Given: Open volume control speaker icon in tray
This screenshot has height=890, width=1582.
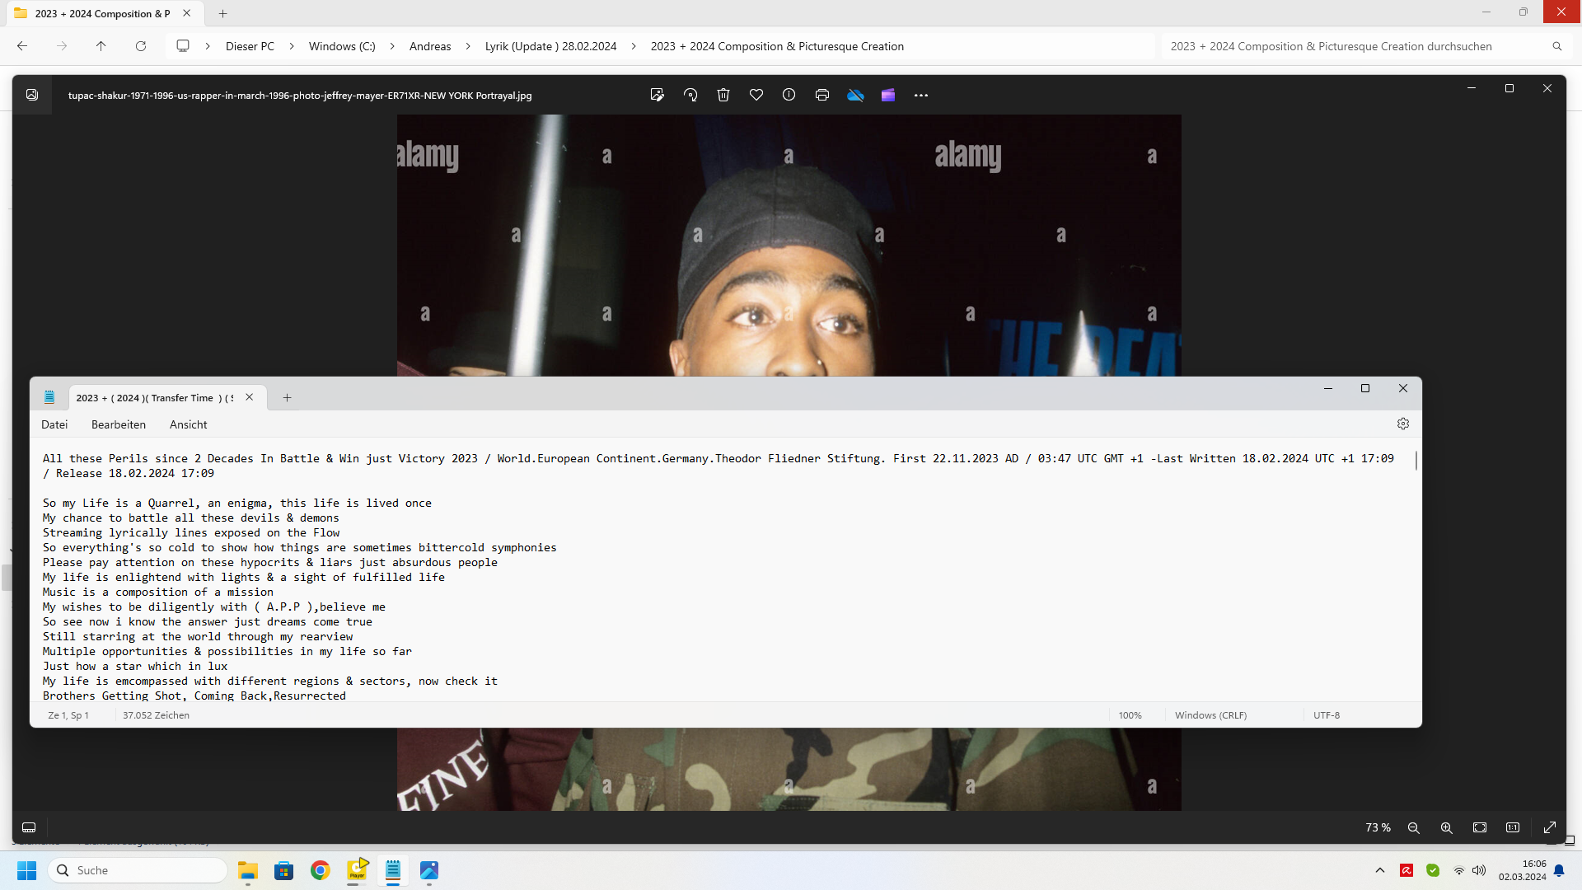Looking at the screenshot, I should click(x=1479, y=870).
